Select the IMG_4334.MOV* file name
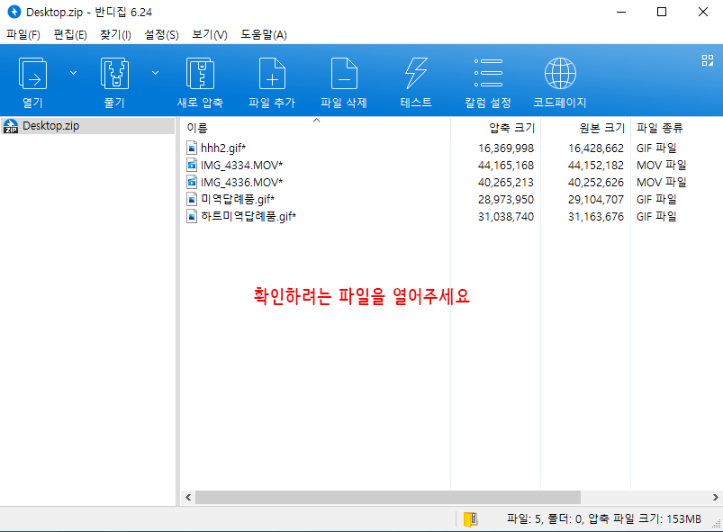This screenshot has width=723, height=532. click(x=241, y=165)
